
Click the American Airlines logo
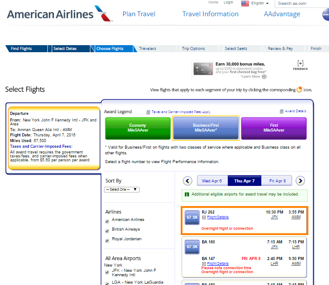tap(54, 14)
